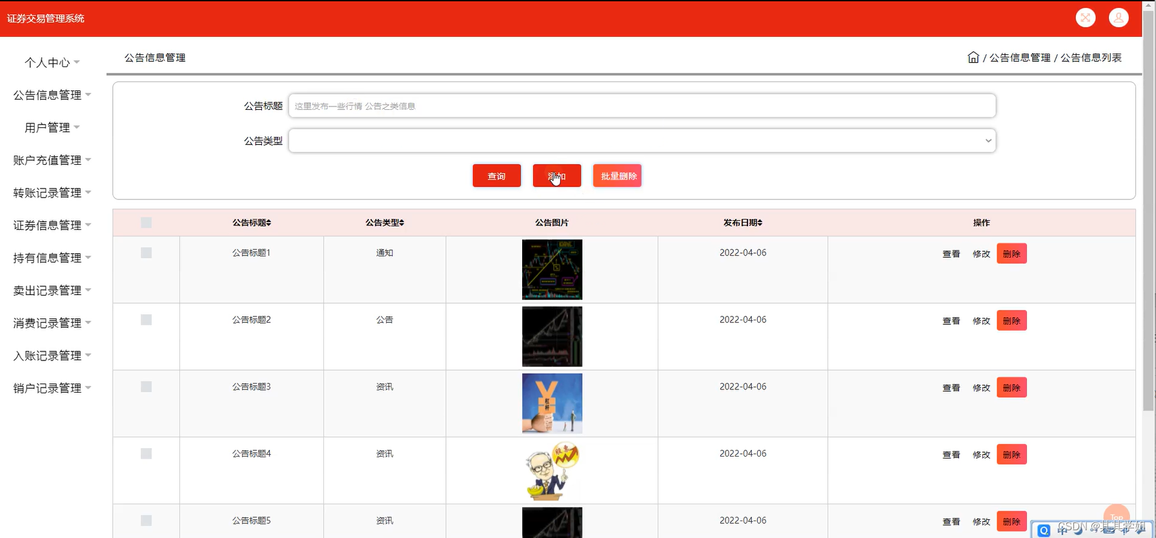This screenshot has height=538, width=1156.
Task: Check the row checkbox for 公告标题4
Action: coord(147,454)
